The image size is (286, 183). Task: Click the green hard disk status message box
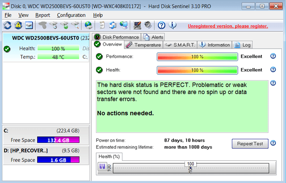tap(182, 106)
